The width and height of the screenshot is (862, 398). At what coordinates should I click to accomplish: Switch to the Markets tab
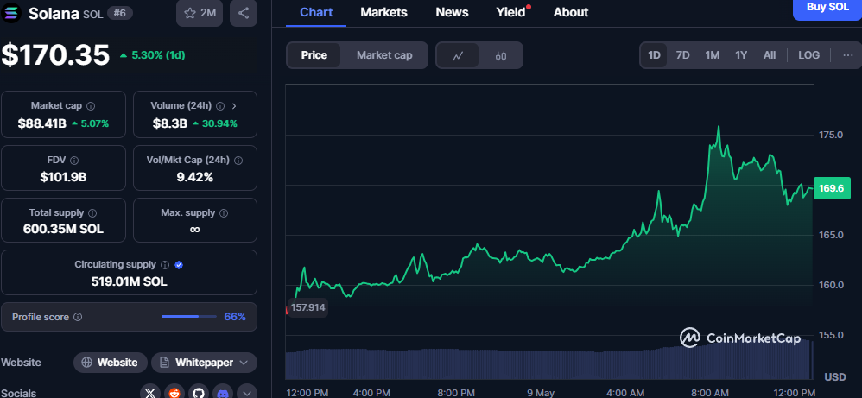point(383,12)
